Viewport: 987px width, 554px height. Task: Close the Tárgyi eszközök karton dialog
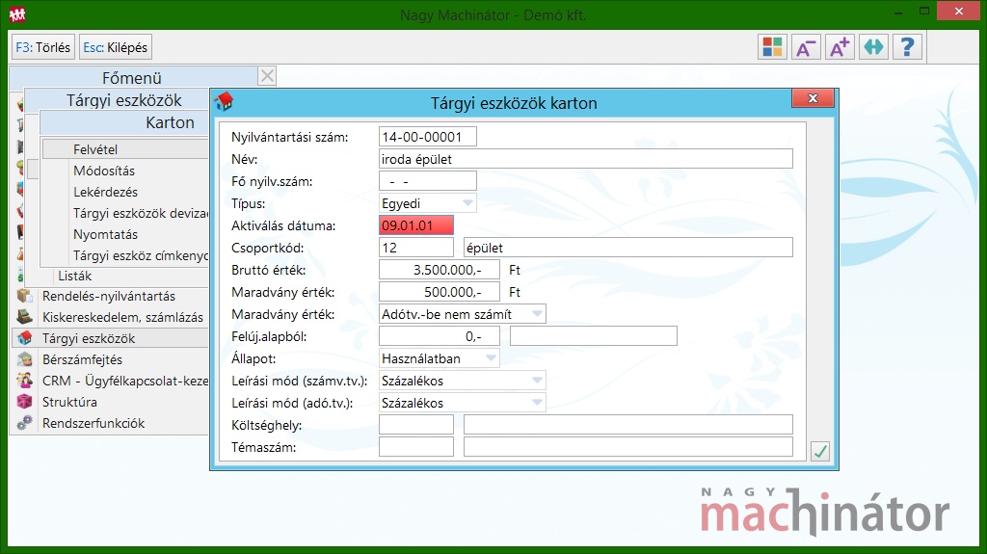pos(813,98)
